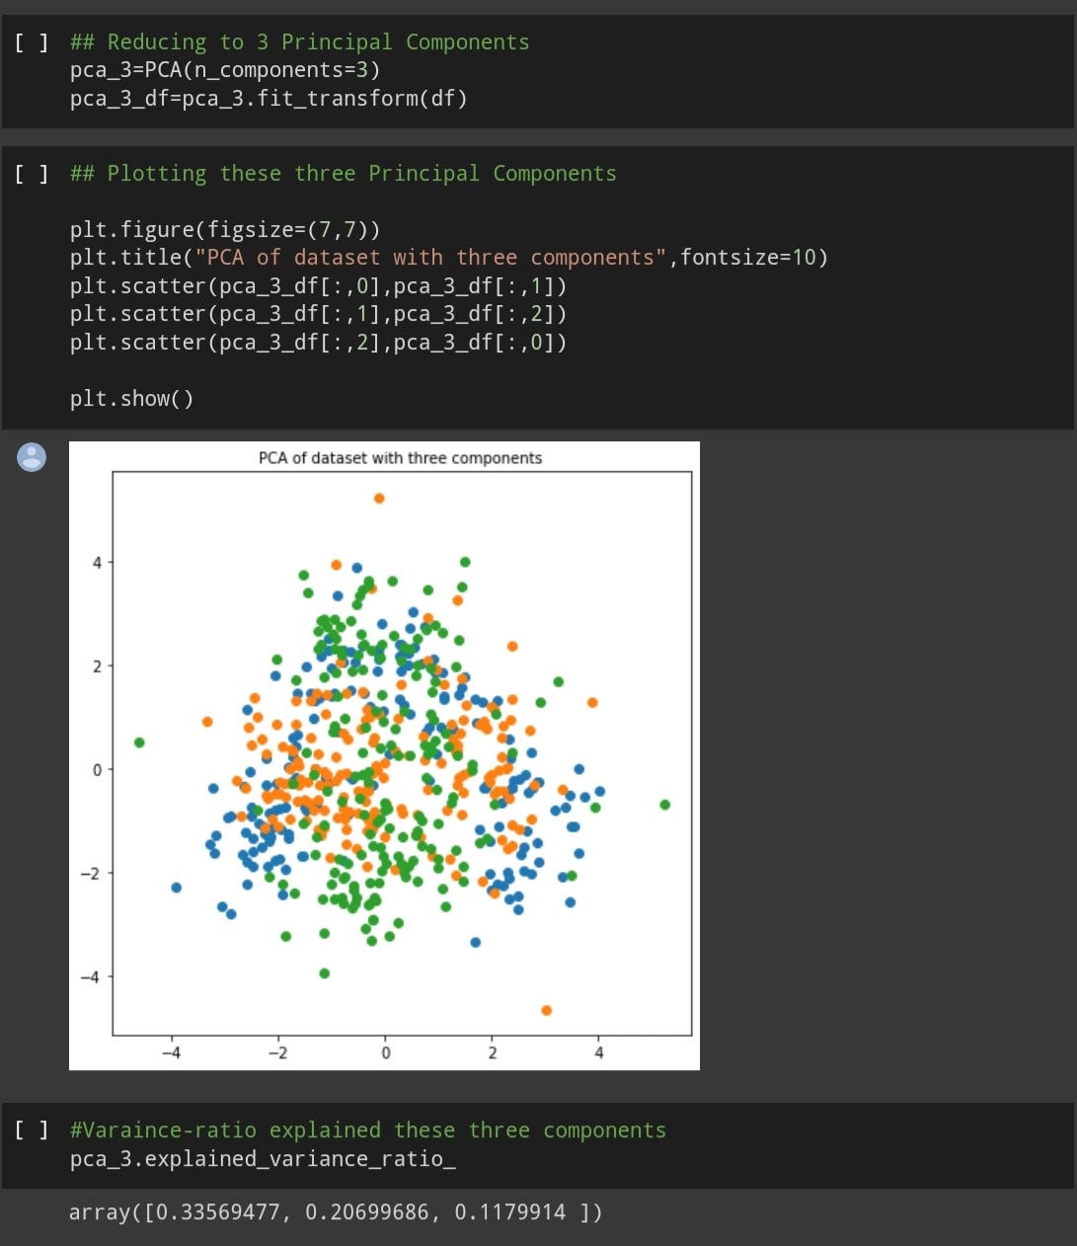Click the plot title inside the chart
Screen dimensions: 1077x1246
tap(399, 457)
